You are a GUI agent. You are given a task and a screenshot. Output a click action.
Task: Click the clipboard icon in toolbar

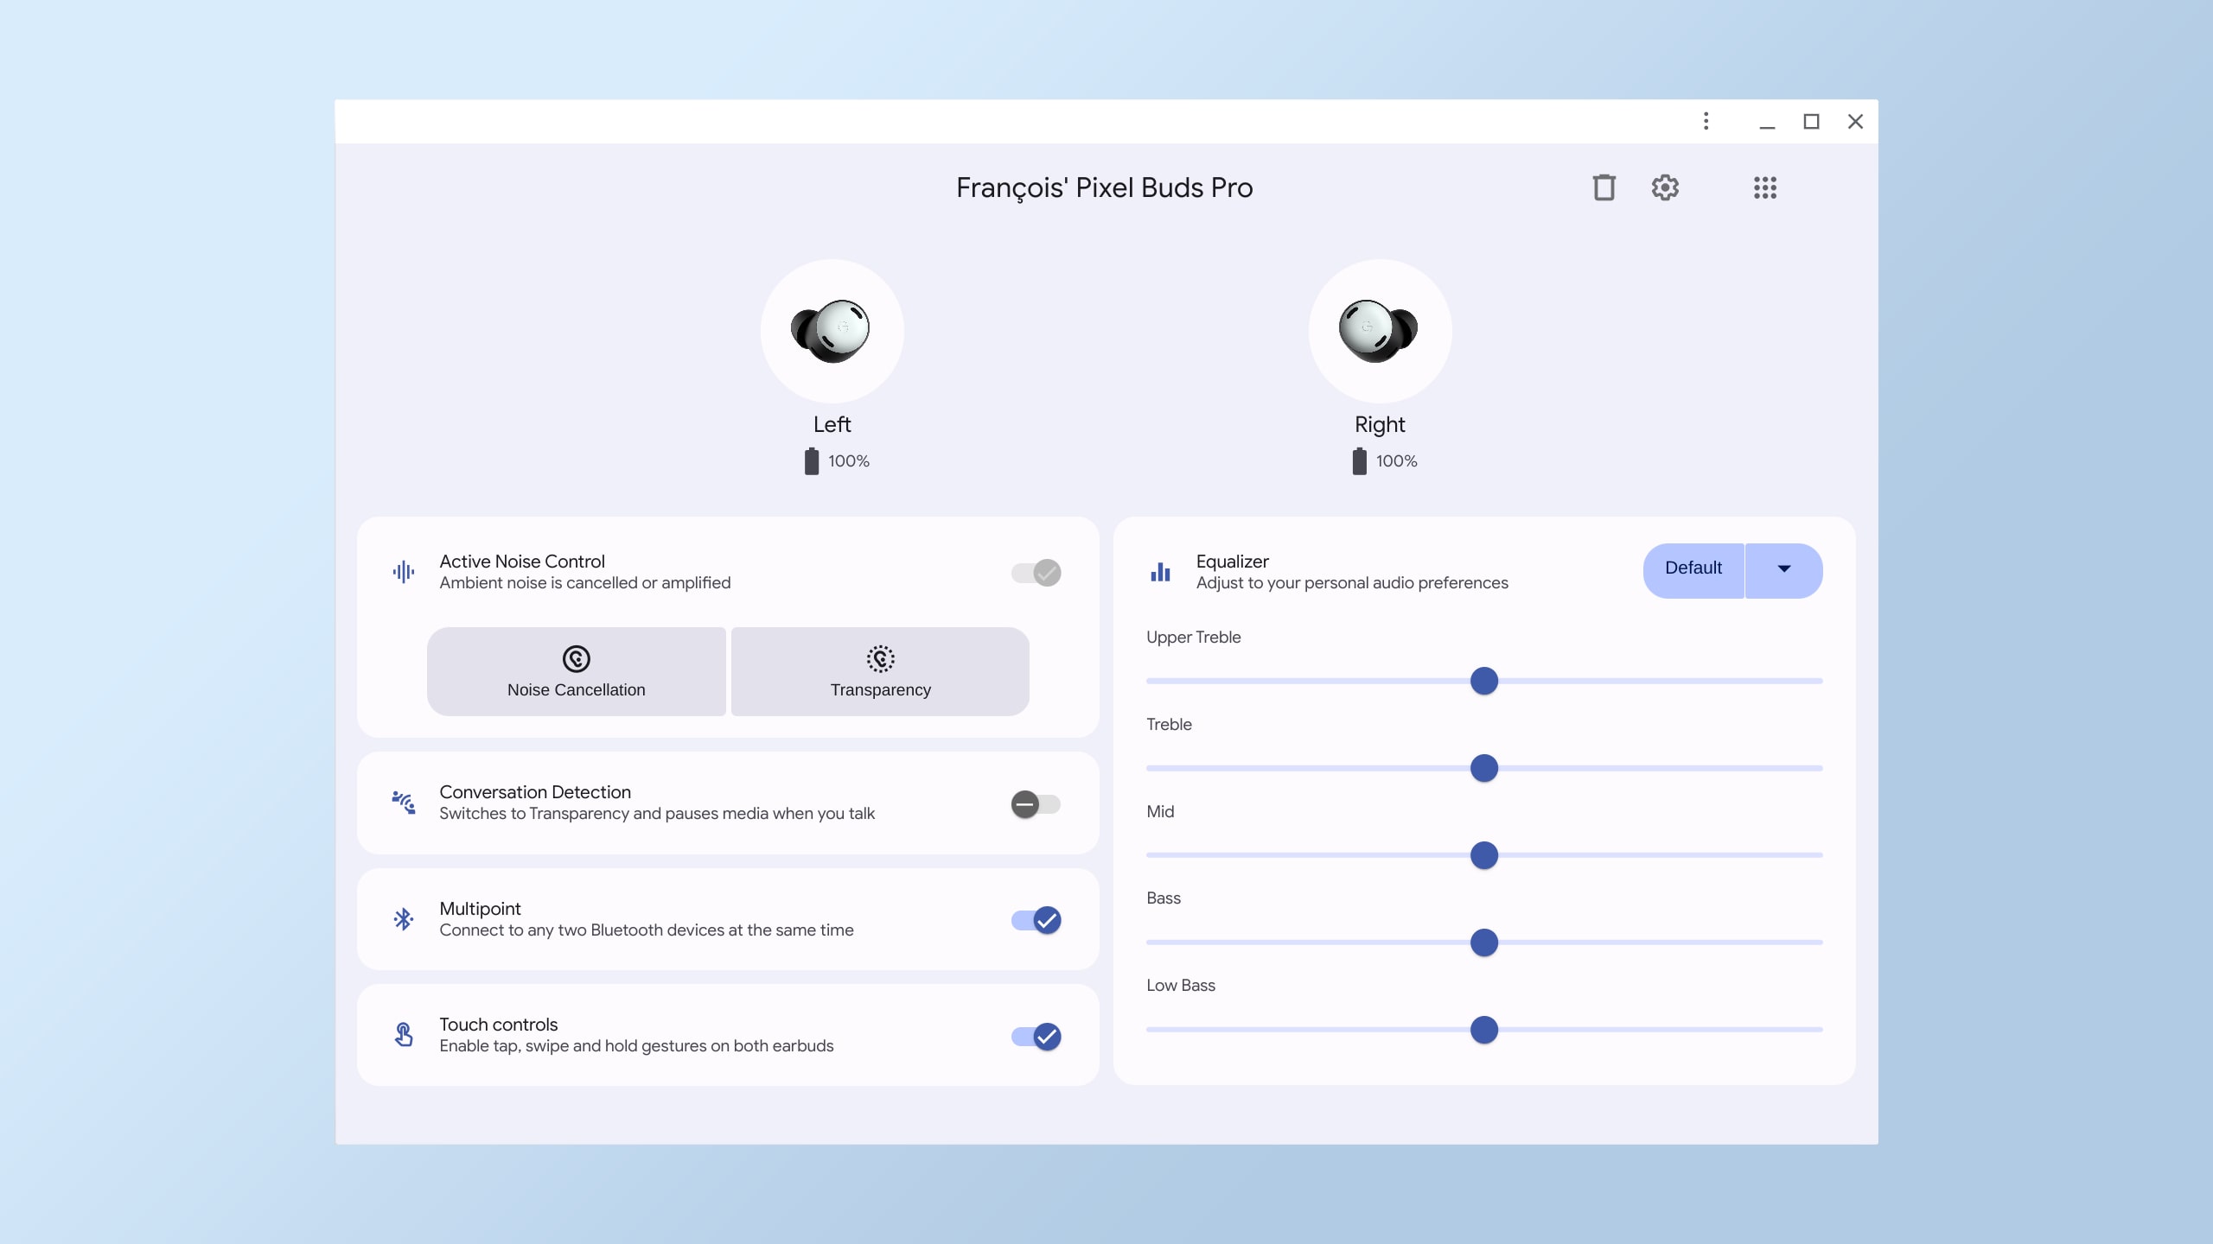click(1602, 187)
